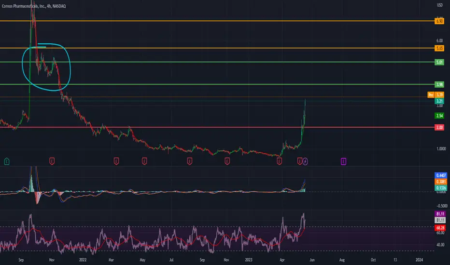Click the May time axis label
Viewport: 450px width, 265px height.
tap(142, 260)
